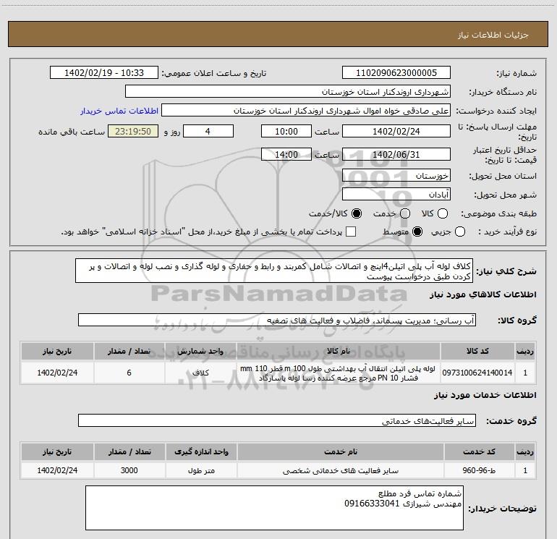Screen dimensions: 557x539
Task: Click the response deadline date 1402/02/24 field
Action: [396, 131]
